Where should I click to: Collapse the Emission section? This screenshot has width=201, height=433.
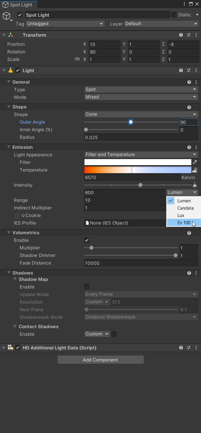click(x=9, y=147)
